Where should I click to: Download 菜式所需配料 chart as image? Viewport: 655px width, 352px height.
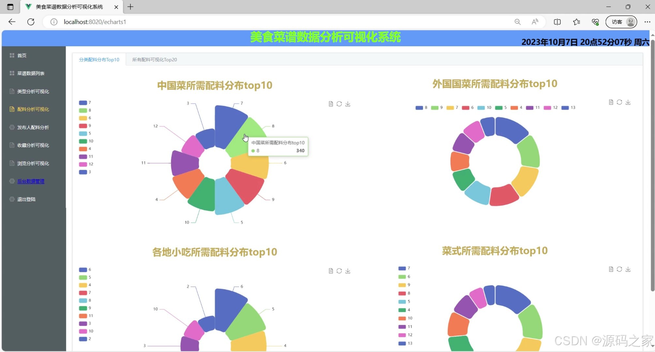628,269
